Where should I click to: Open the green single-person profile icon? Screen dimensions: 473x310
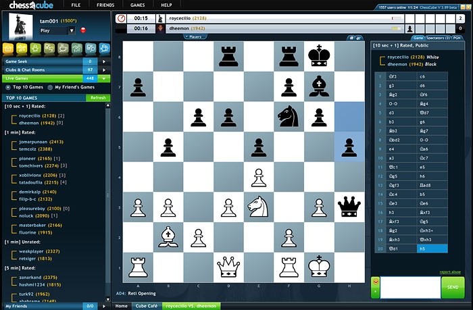click(x=36, y=49)
